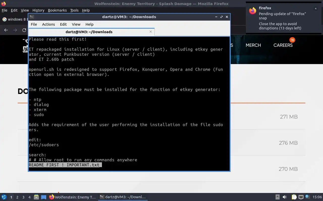Click the 'README FIRST ! IMPORTANT.txt' status line
Viewport: 323px width, 201px height.
click(x=65, y=165)
